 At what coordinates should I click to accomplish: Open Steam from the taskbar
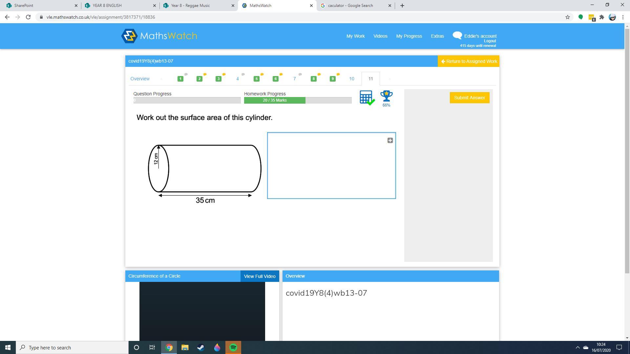201,347
